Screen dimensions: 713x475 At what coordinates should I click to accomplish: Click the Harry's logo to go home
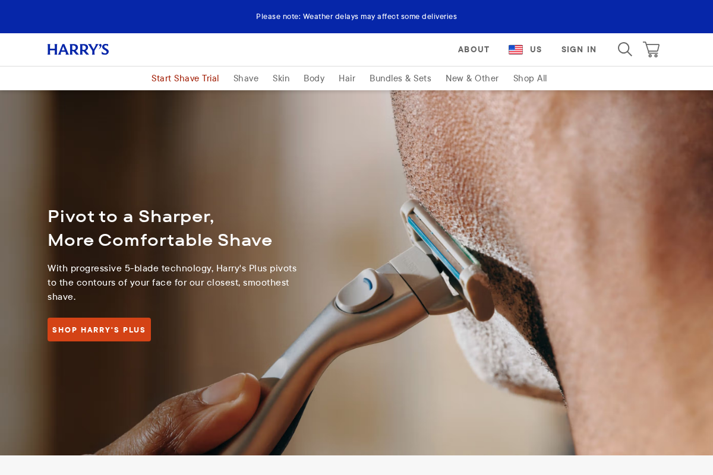(x=78, y=49)
